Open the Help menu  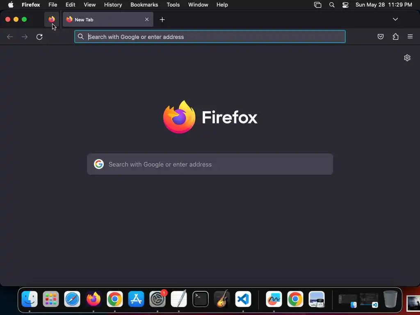click(222, 5)
